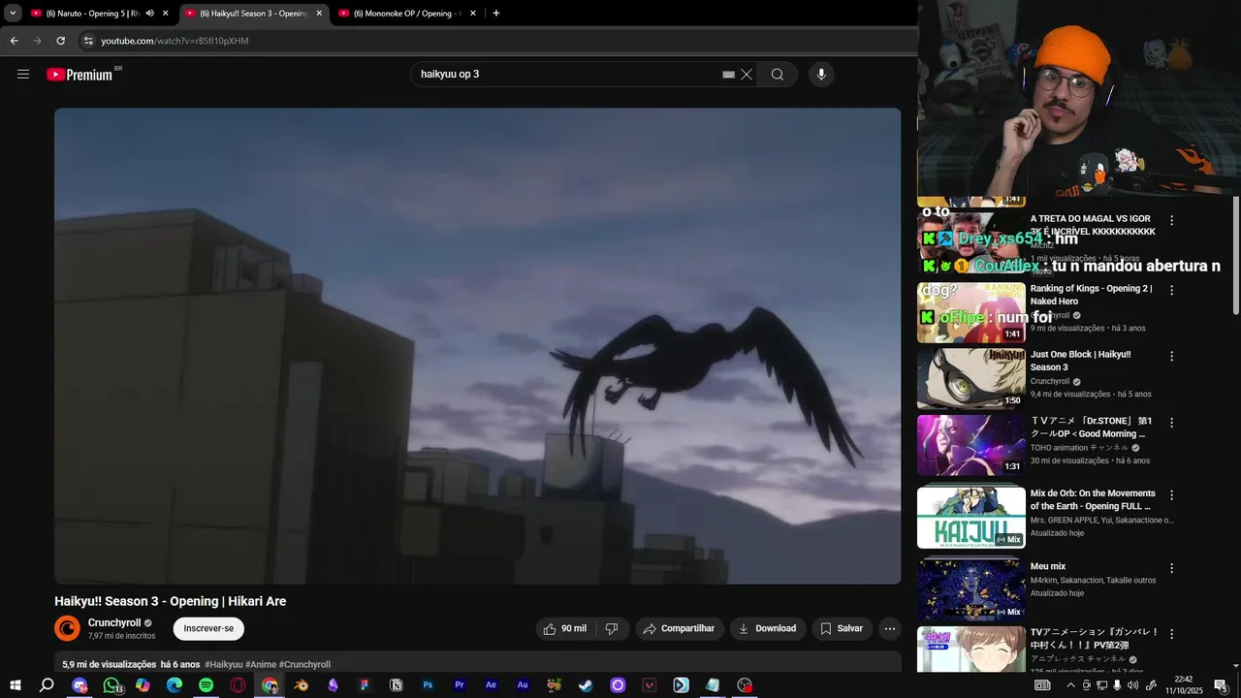Launch Spotify from the taskbar
This screenshot has width=1241, height=698.
click(206, 685)
